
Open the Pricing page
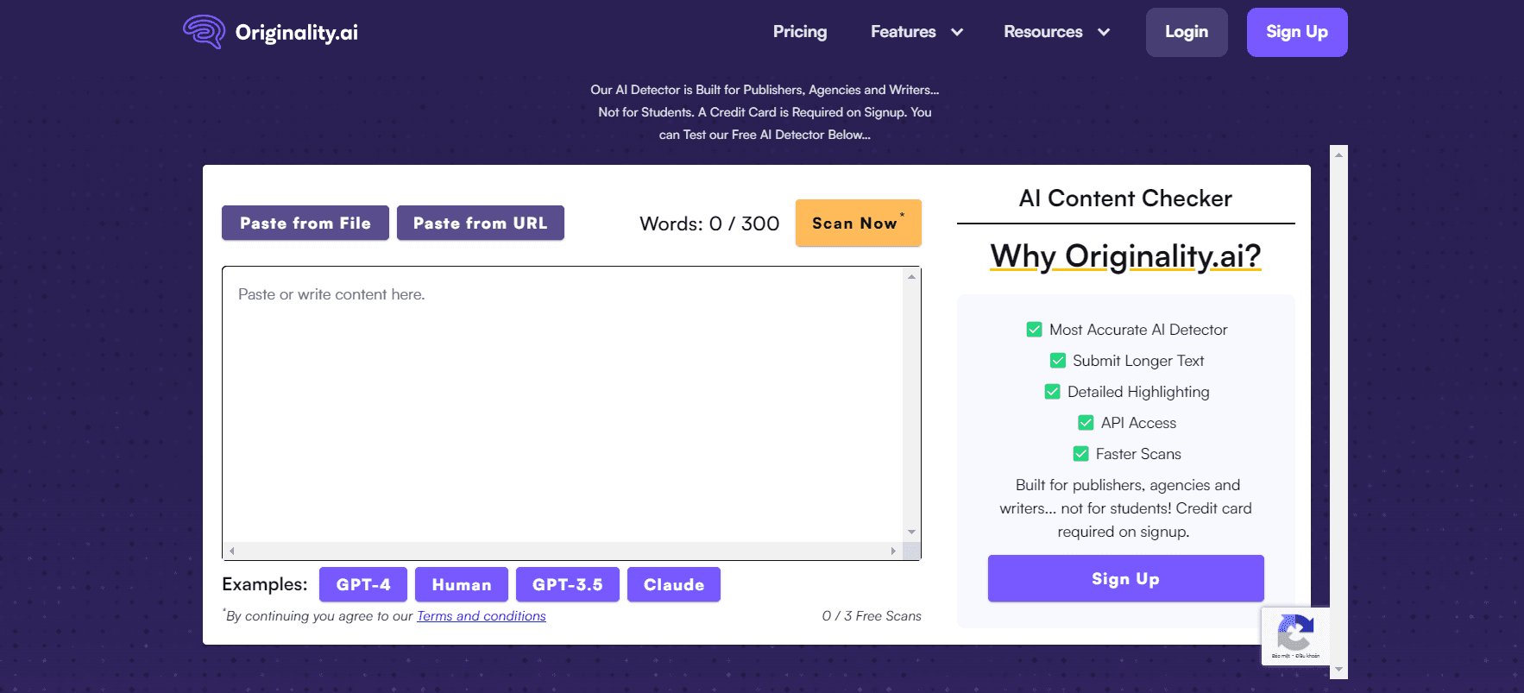[799, 32]
